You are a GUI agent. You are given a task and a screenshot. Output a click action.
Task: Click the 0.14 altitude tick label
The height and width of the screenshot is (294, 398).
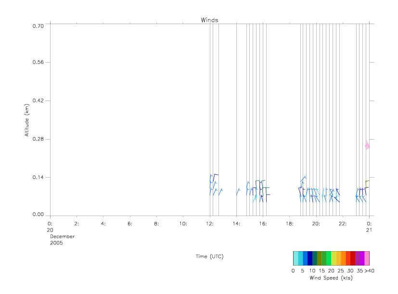[38, 177]
